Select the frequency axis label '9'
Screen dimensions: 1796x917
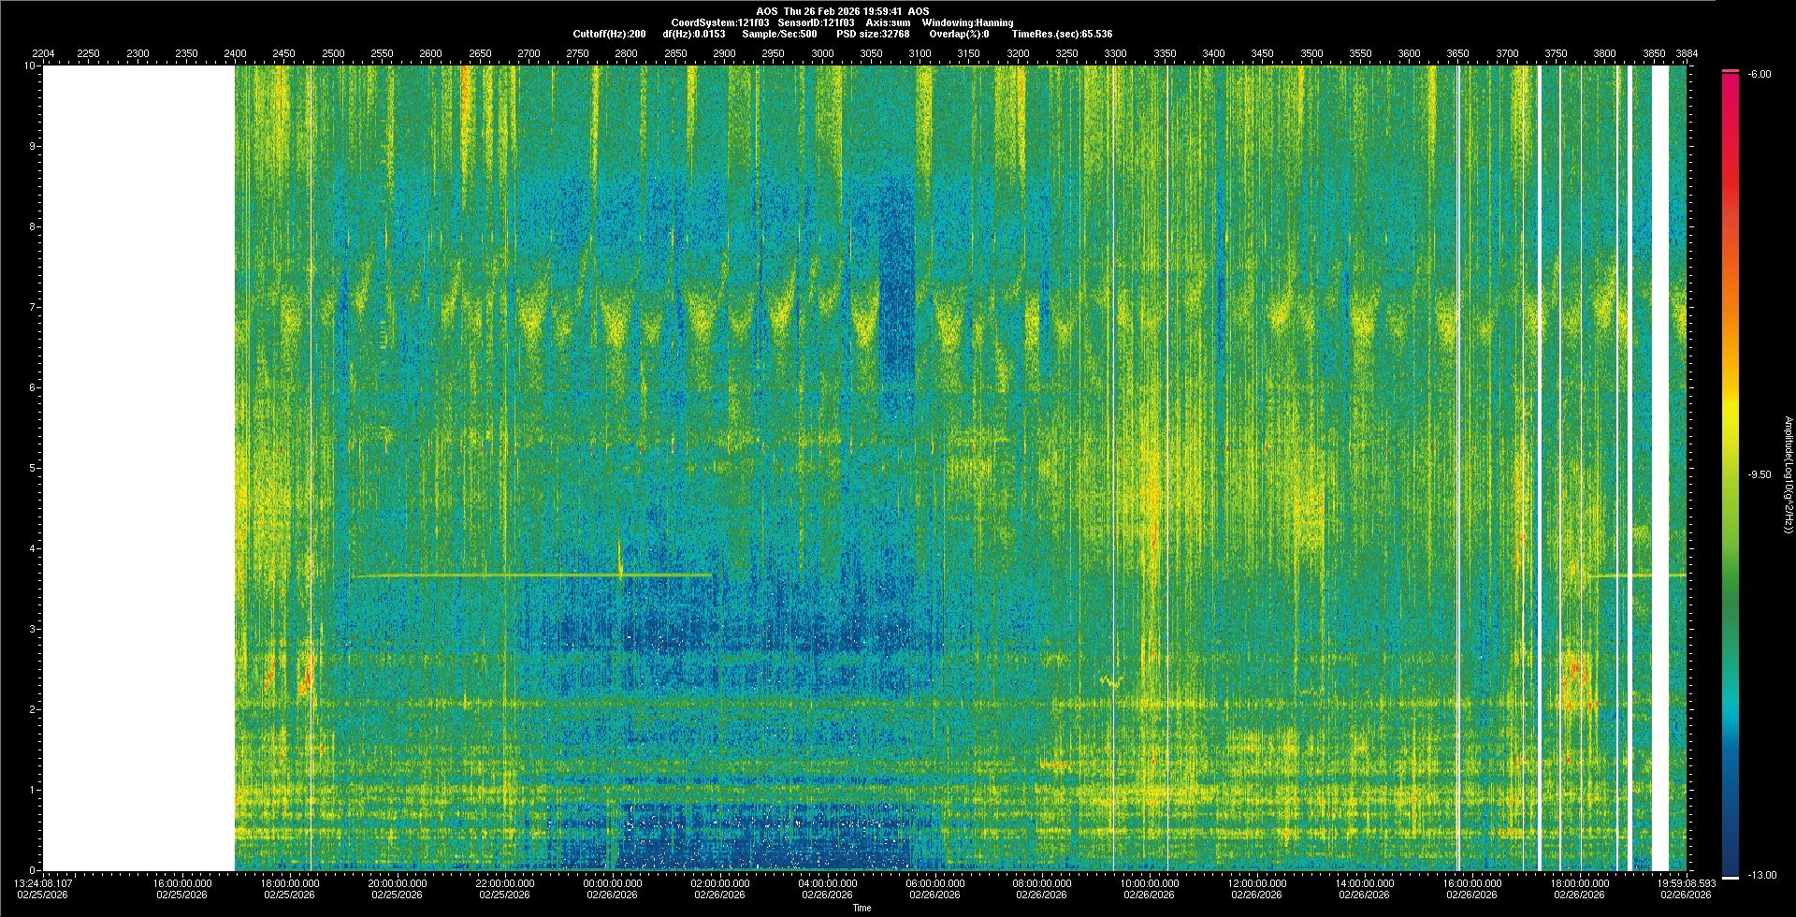coord(34,147)
